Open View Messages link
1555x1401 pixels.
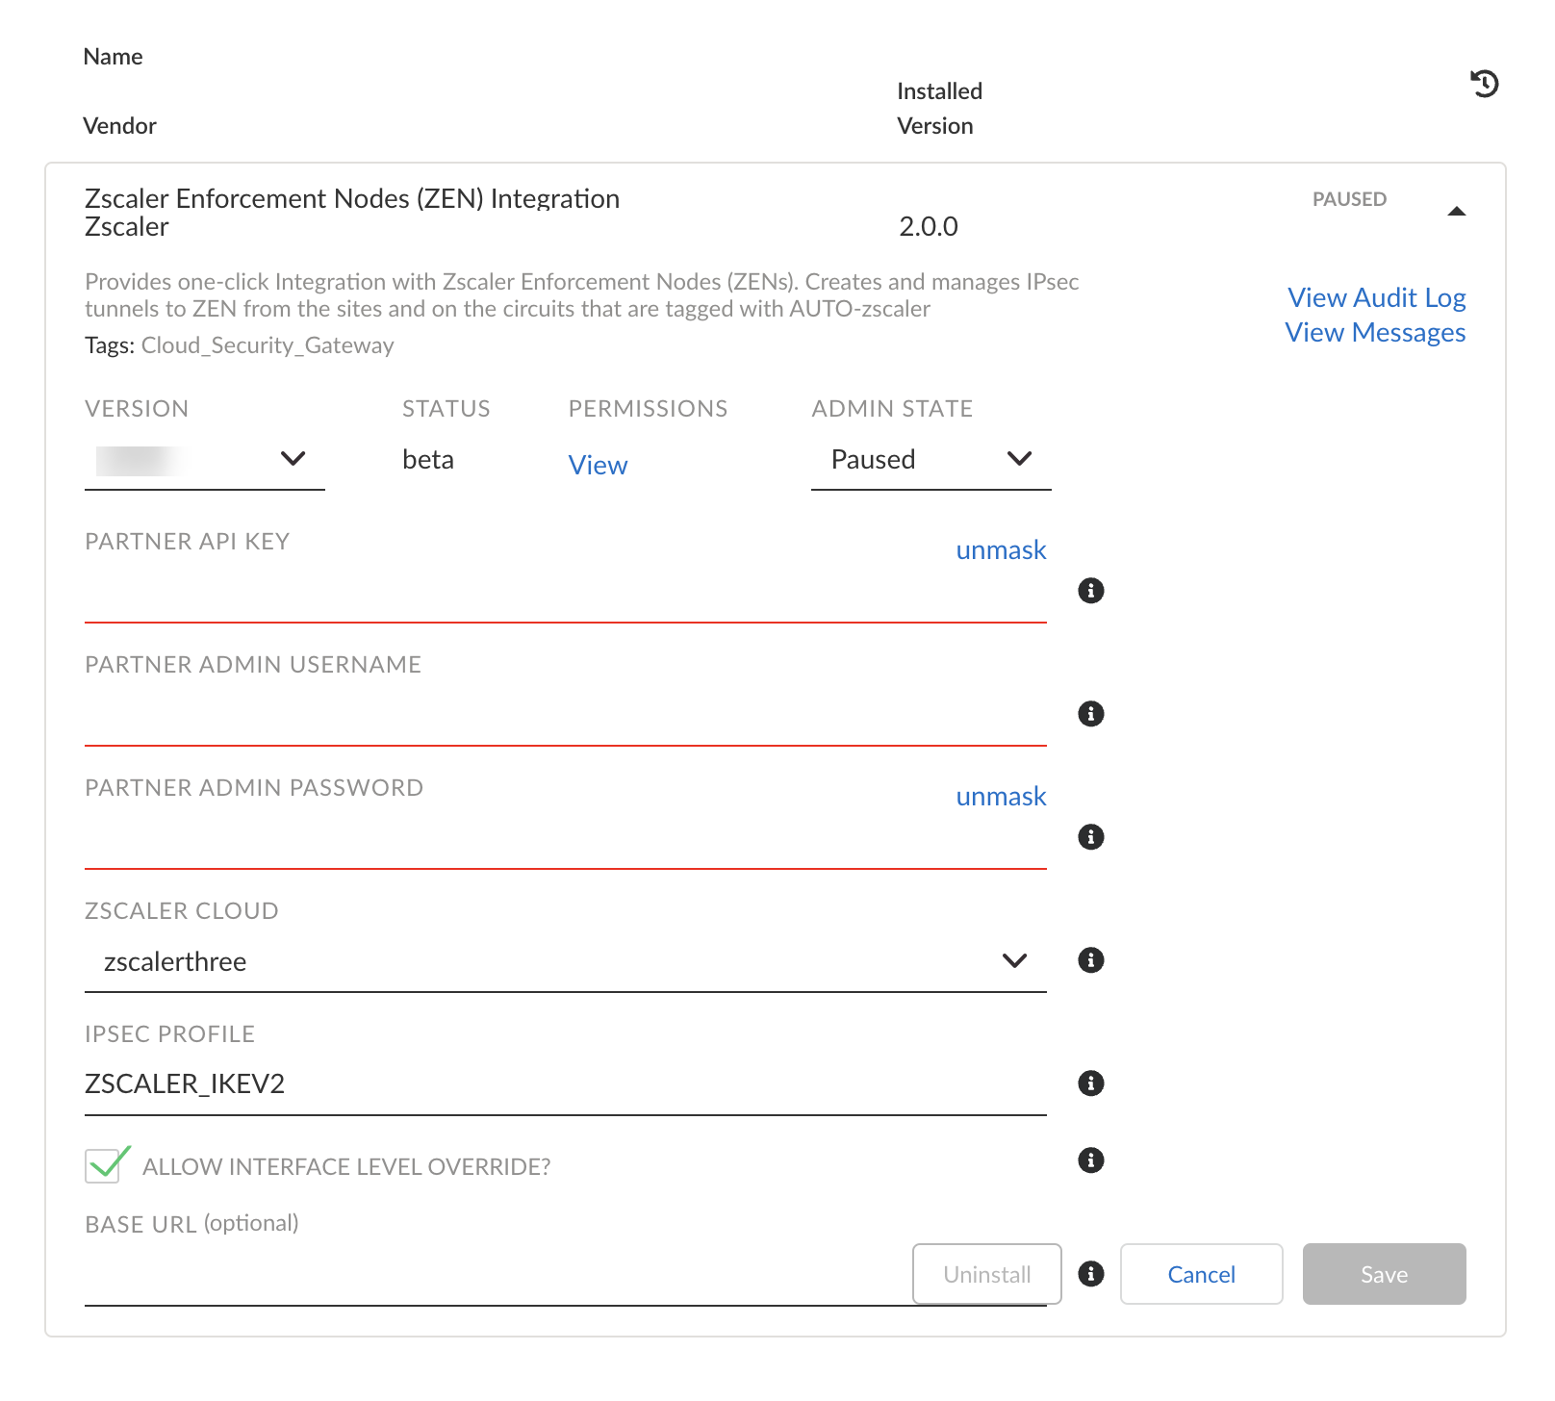[x=1374, y=333]
